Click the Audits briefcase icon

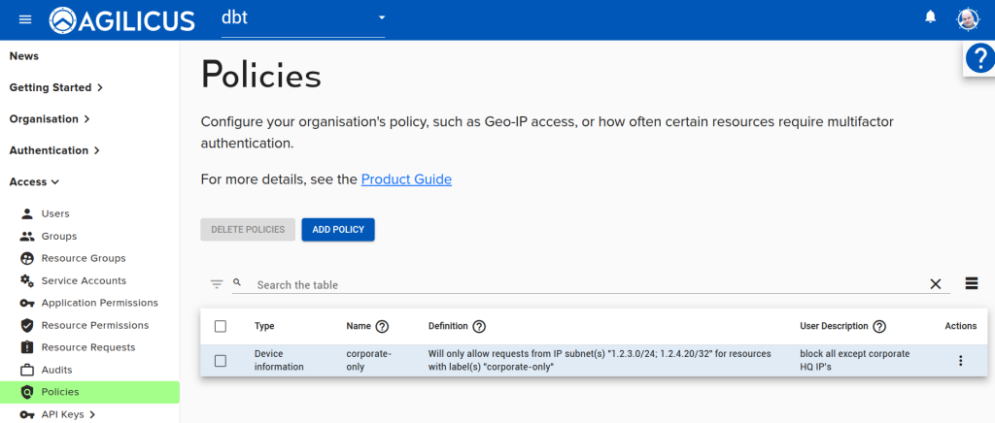26,370
